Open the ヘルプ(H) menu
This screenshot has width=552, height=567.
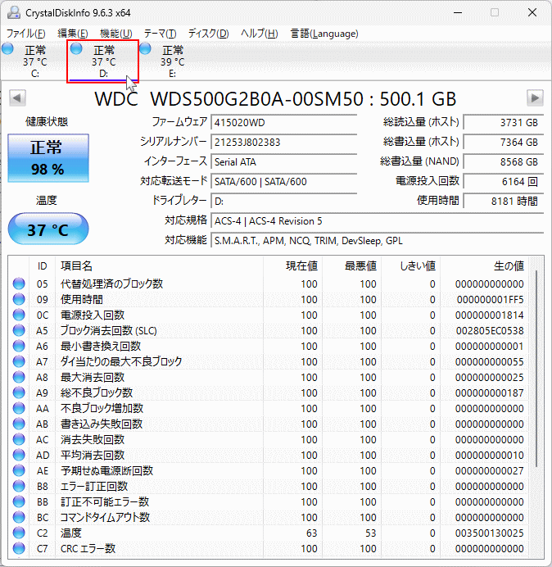259,34
